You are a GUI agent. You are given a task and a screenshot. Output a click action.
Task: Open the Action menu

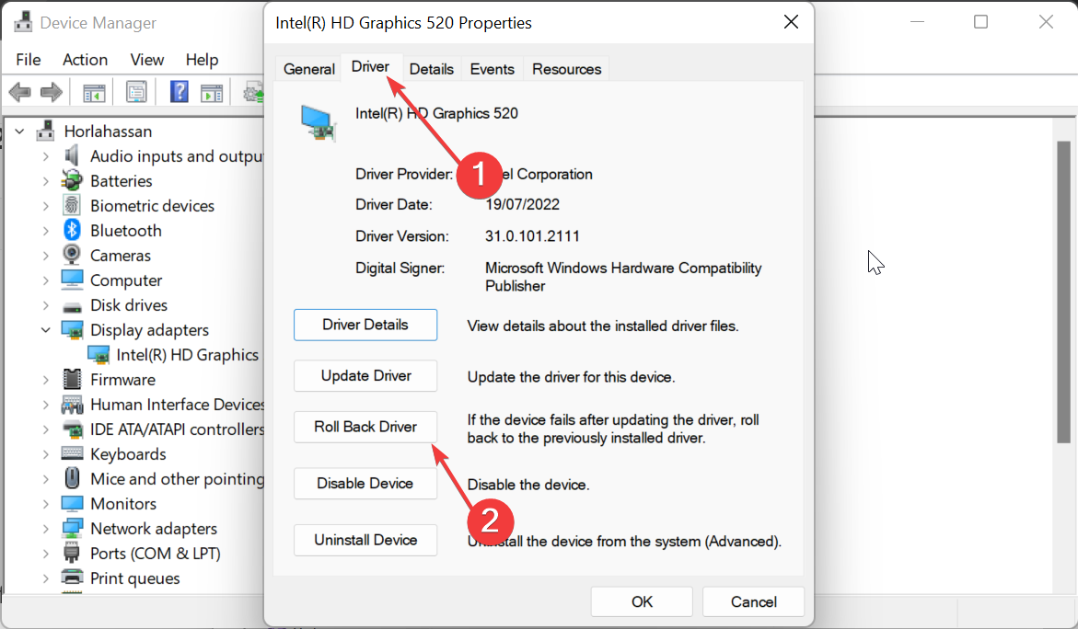(86, 60)
